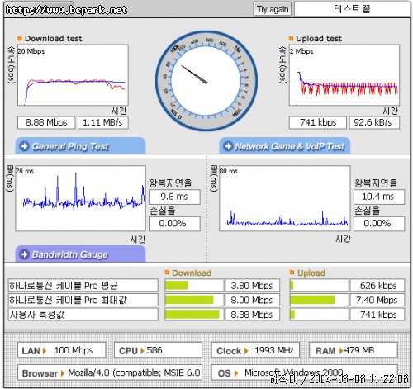This screenshot has width=413, height=389.
Task: Click the 9.8 ms round-trip delay field
Action: [x=174, y=197]
